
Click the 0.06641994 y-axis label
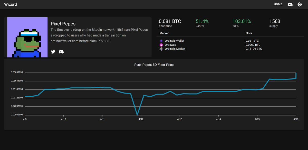click(x=17, y=81)
